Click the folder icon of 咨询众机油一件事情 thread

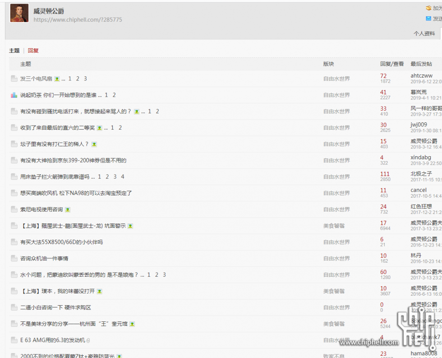(x=14, y=258)
